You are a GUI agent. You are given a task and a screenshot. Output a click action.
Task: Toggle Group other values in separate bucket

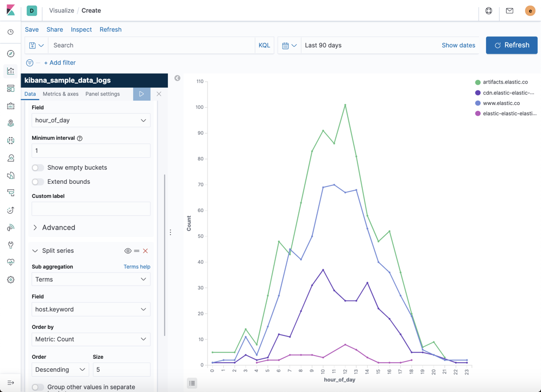point(38,387)
